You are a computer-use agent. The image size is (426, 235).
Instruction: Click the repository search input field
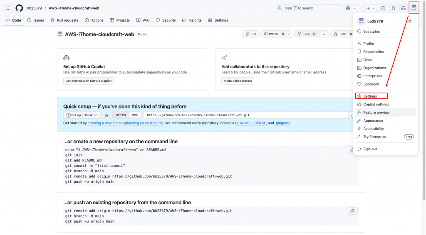click(x=308, y=8)
